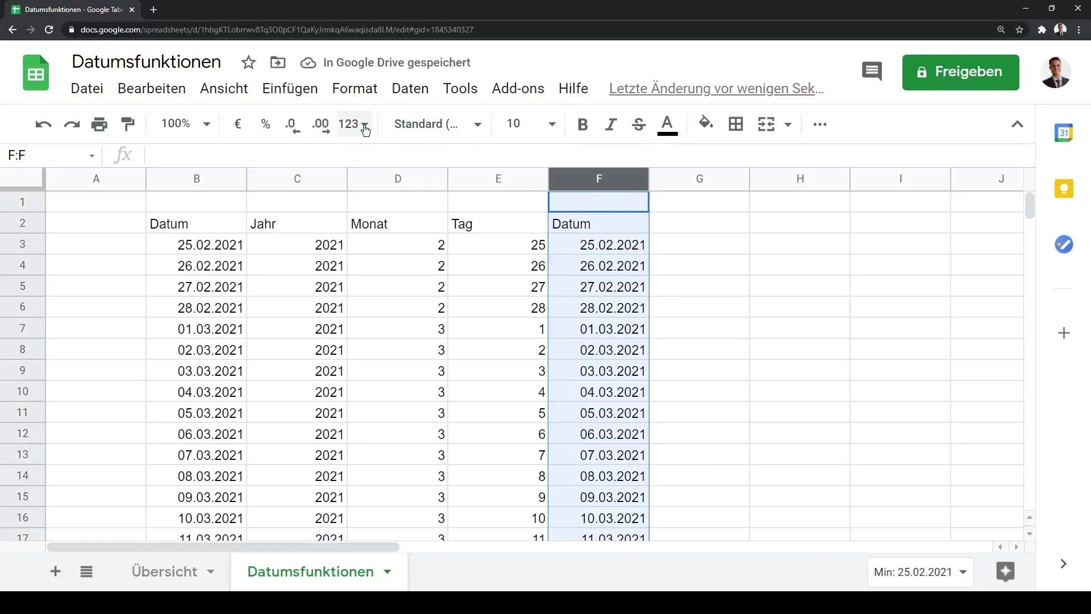Open the Hilfe menu

tap(573, 89)
